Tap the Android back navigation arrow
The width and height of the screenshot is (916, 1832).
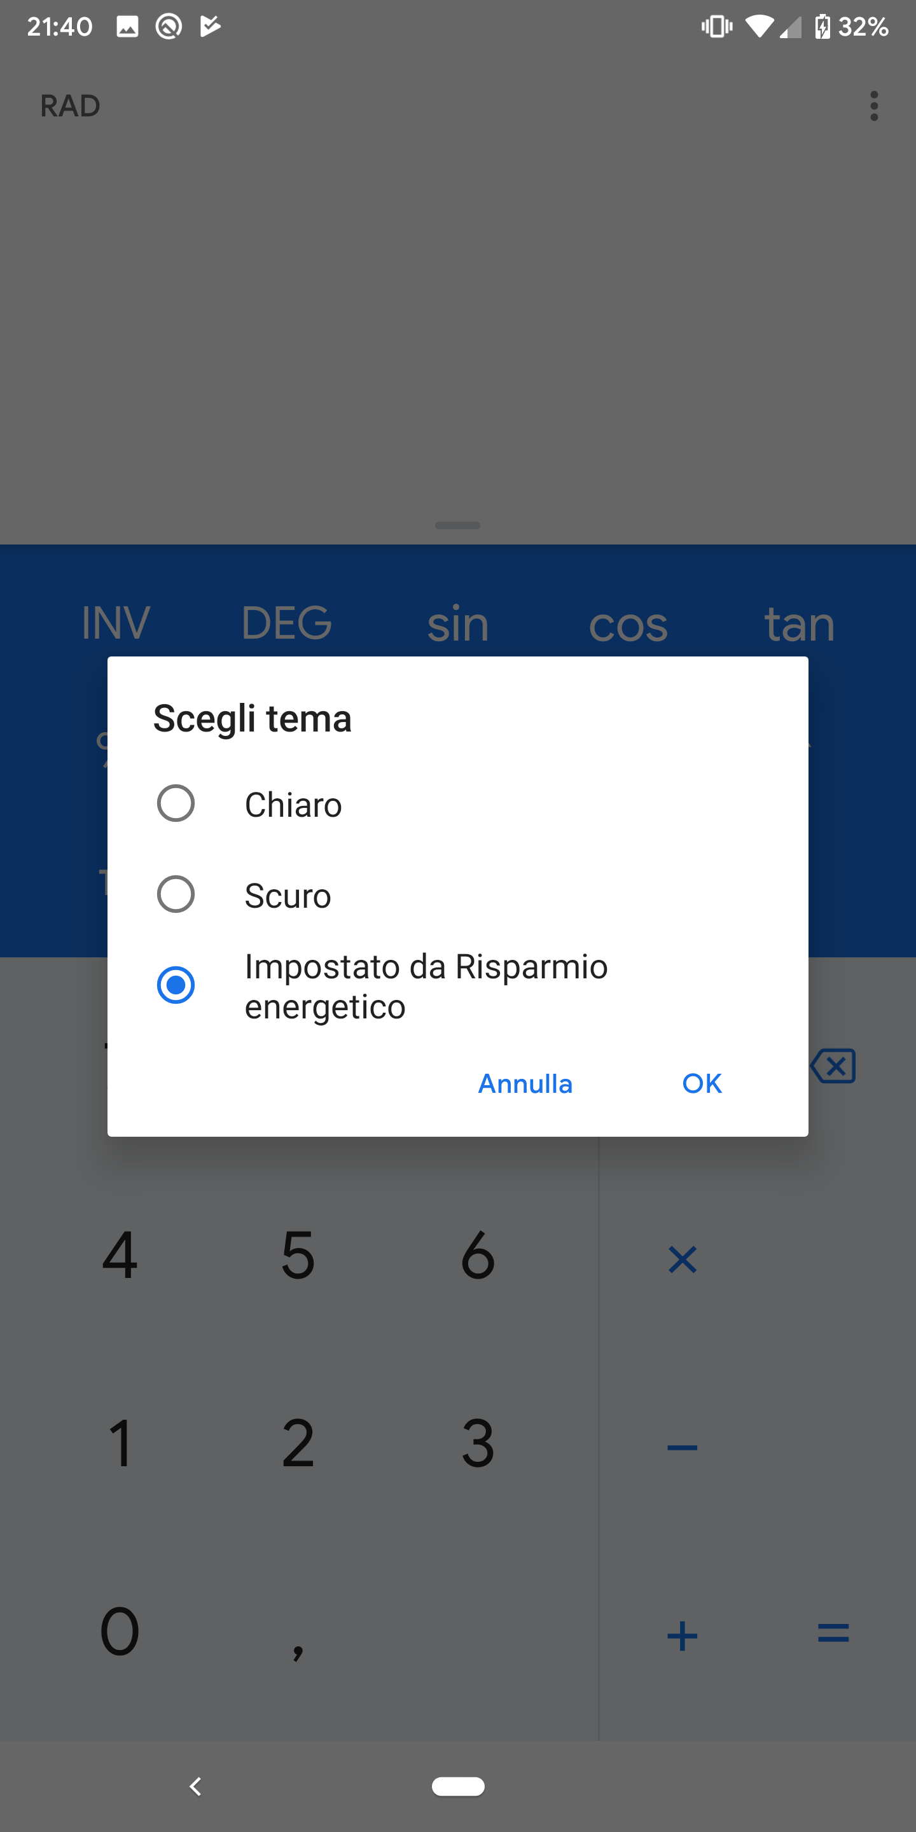pyautogui.click(x=195, y=1786)
